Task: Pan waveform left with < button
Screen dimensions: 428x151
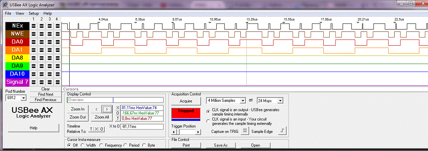Action: click(96, 109)
